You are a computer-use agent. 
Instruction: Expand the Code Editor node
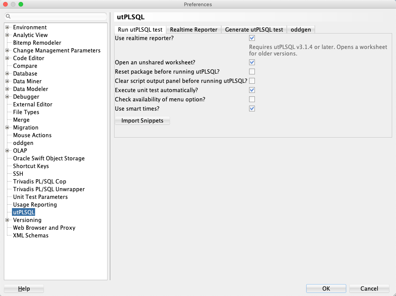click(x=7, y=58)
